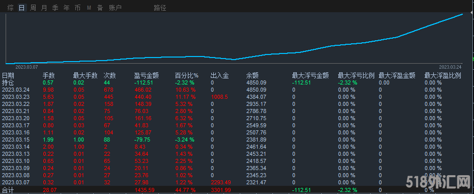
Task: Sort by the 日期 column header
Action: click(x=8, y=75)
